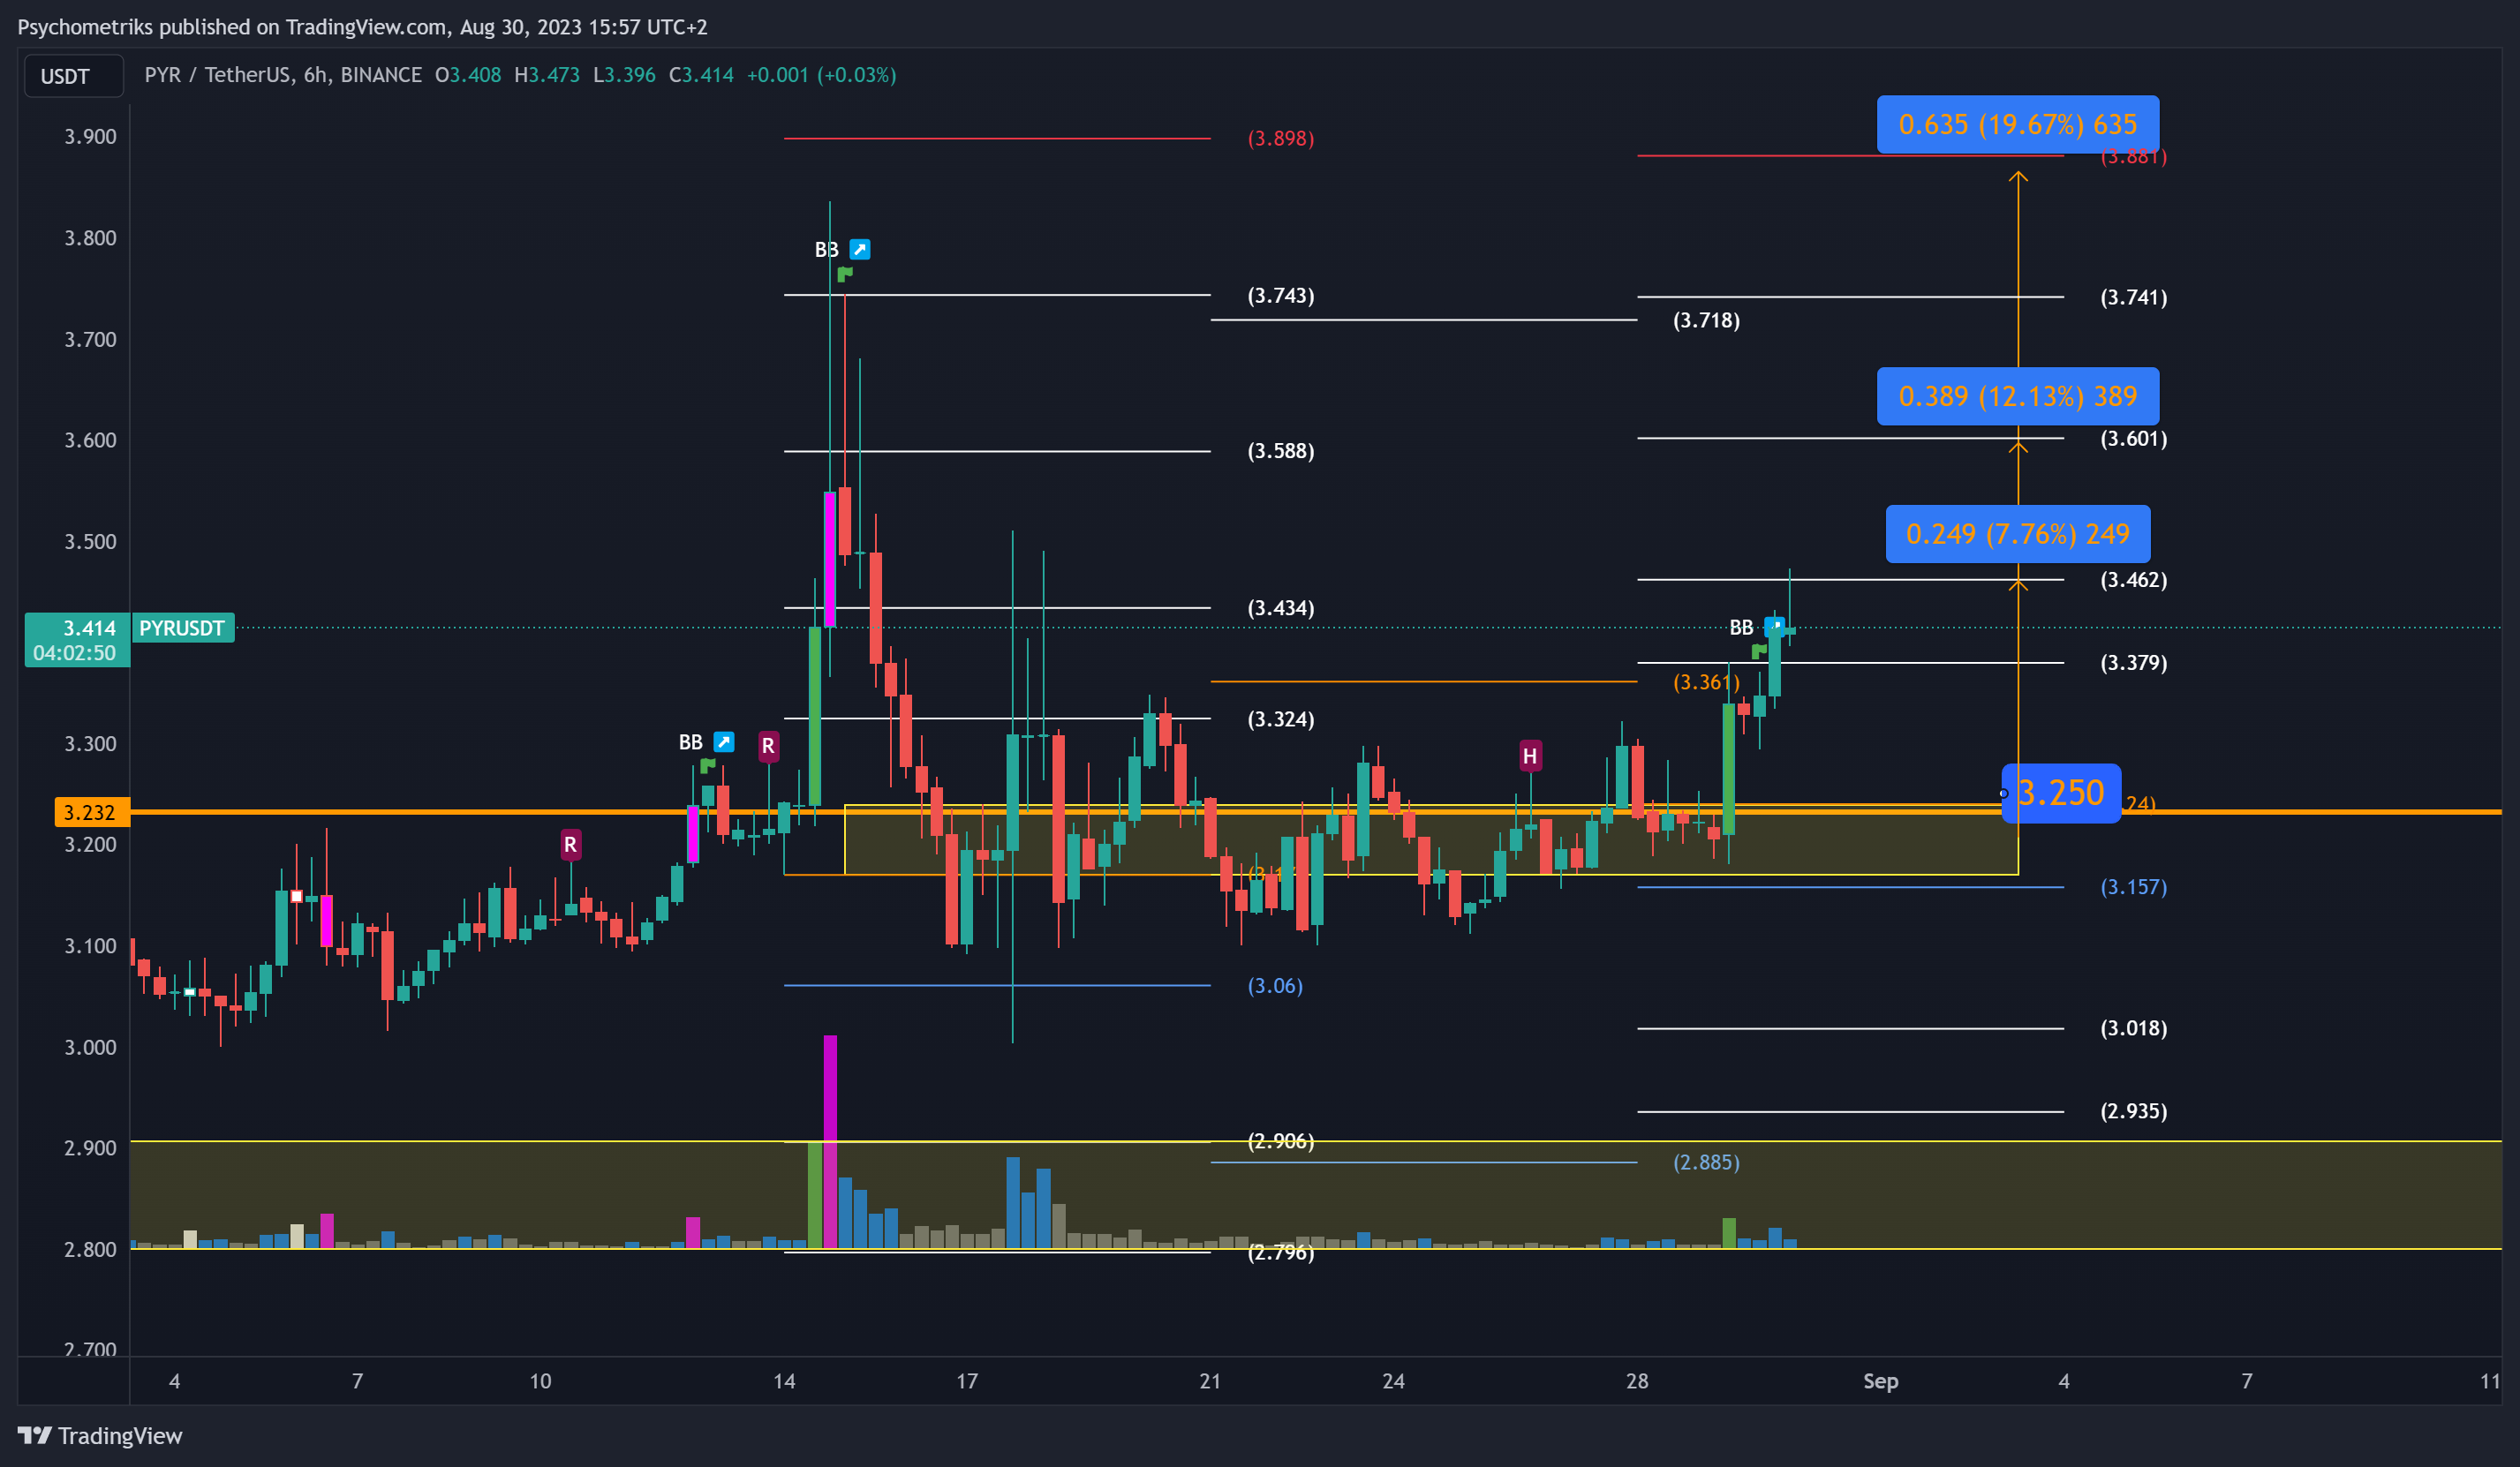Click the Sep date on the time axis
Image resolution: width=2520 pixels, height=1467 pixels.
tap(1880, 1381)
